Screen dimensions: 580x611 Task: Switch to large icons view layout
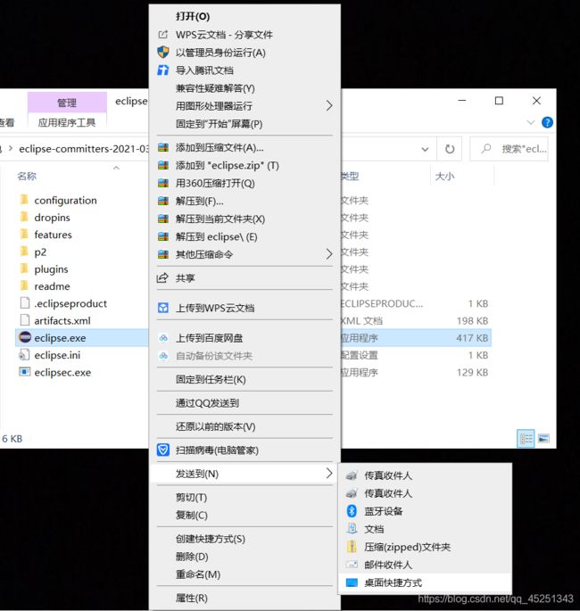tap(543, 439)
